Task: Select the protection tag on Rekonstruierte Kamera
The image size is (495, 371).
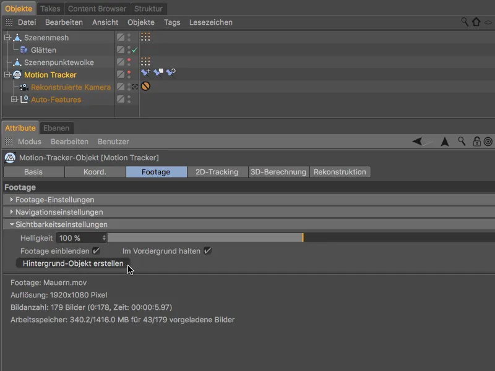Action: coord(145,86)
